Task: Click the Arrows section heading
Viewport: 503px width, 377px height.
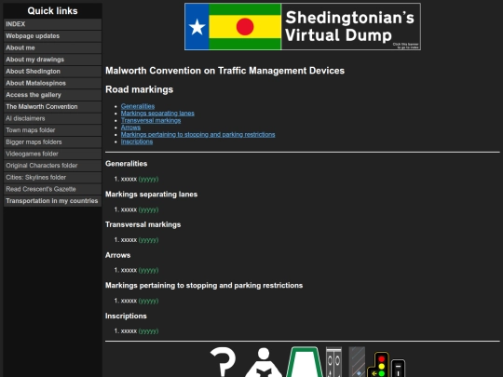Action: click(x=117, y=255)
